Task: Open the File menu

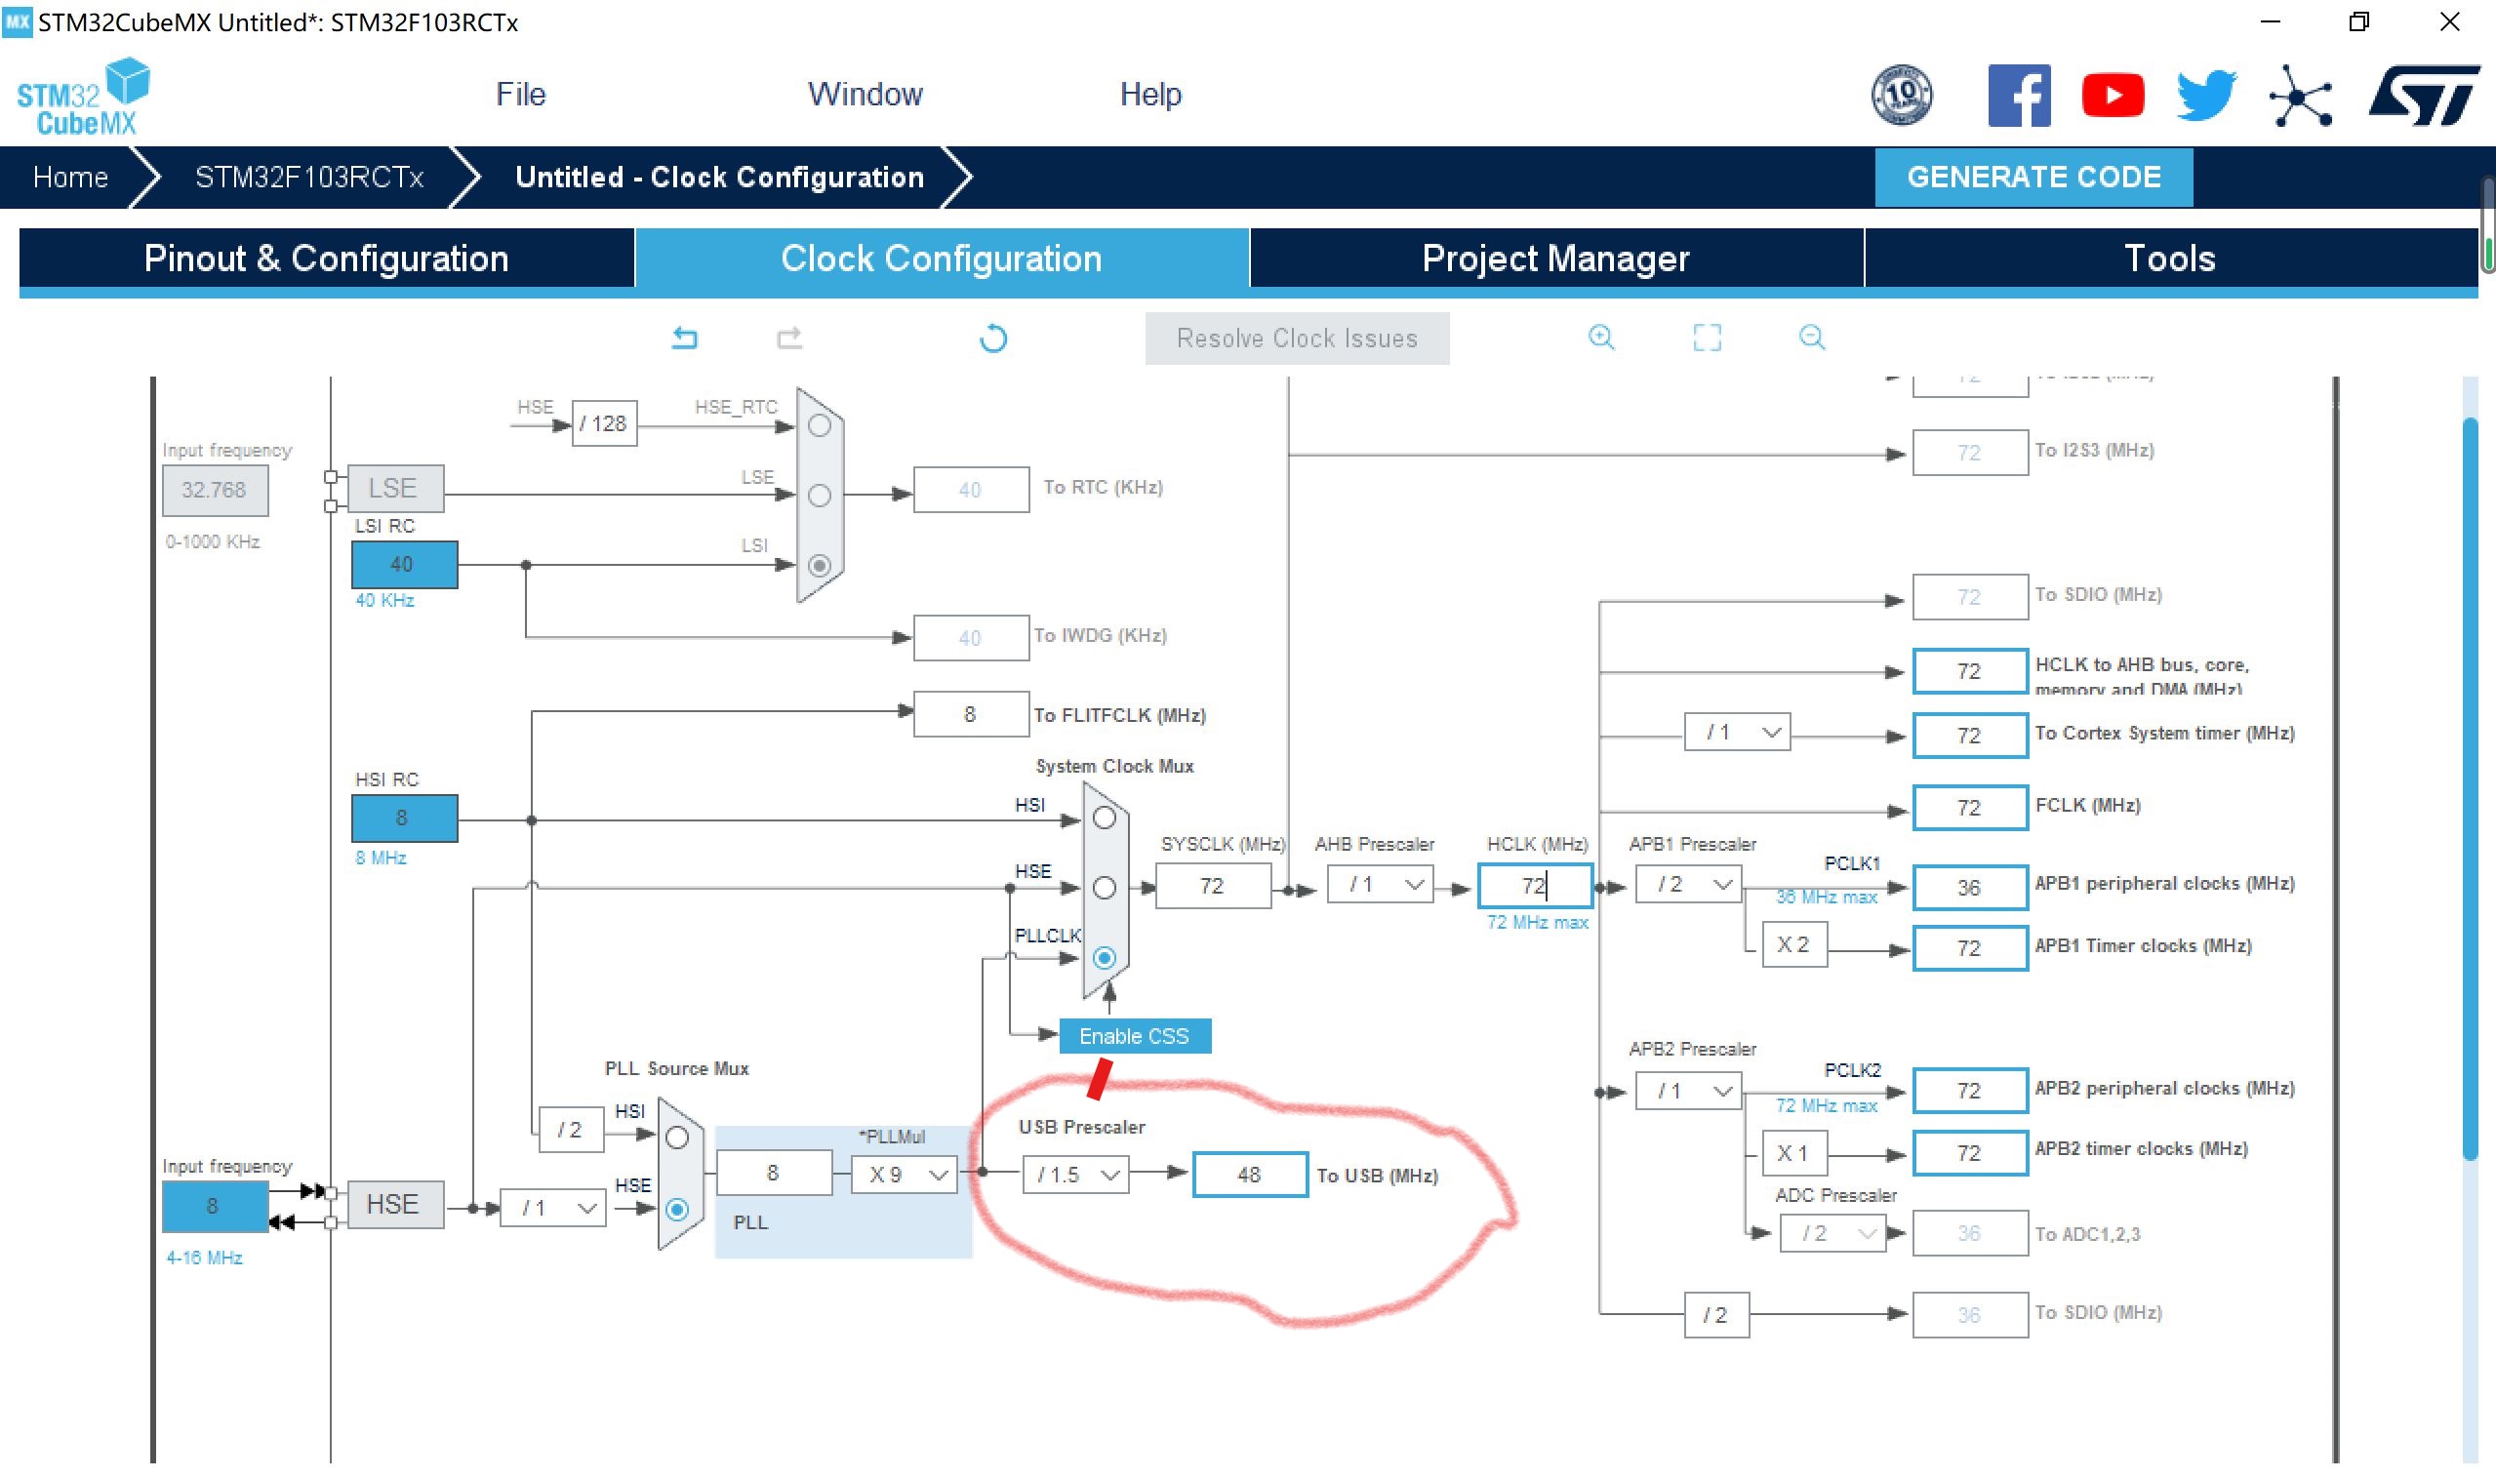Action: [520, 95]
